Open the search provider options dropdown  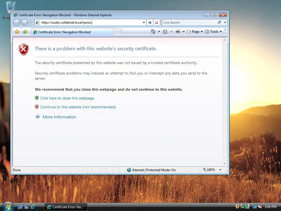[x=225, y=23]
